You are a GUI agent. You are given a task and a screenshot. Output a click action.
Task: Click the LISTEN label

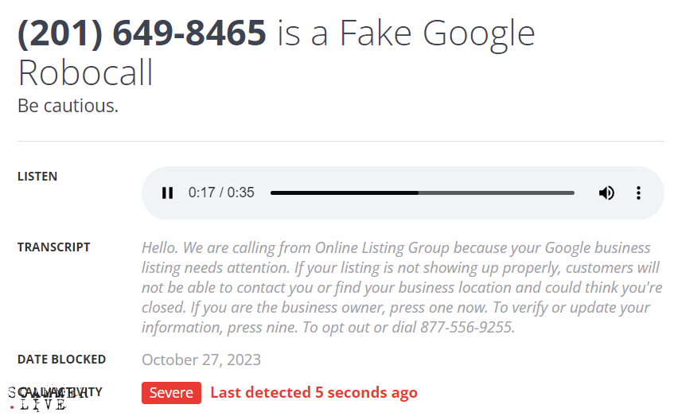click(x=37, y=177)
